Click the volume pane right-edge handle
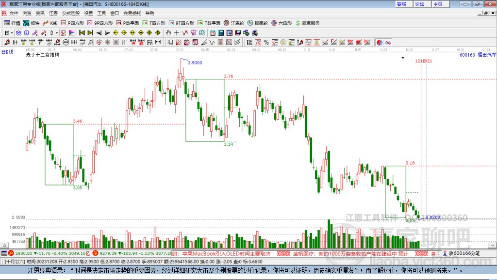 [x=492, y=245]
